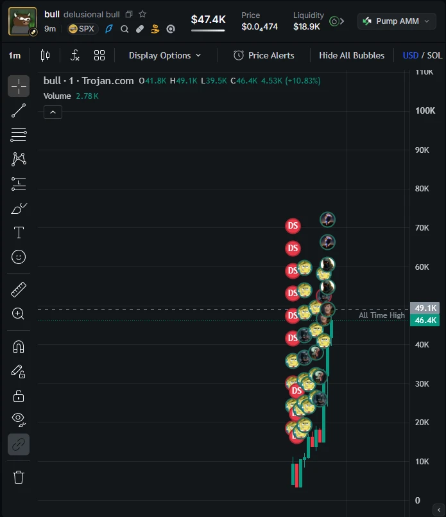The image size is (446, 517).
Task: Activate the zoom in tool
Action: [x=19, y=313]
